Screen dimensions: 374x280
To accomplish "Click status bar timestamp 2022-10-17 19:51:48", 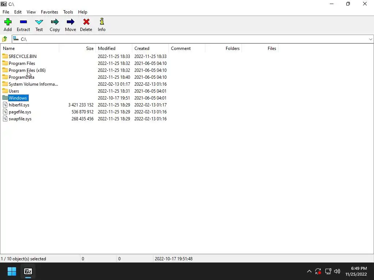I will 173,259.
